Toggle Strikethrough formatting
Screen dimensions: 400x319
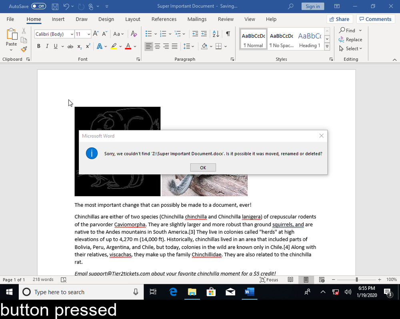click(70, 46)
